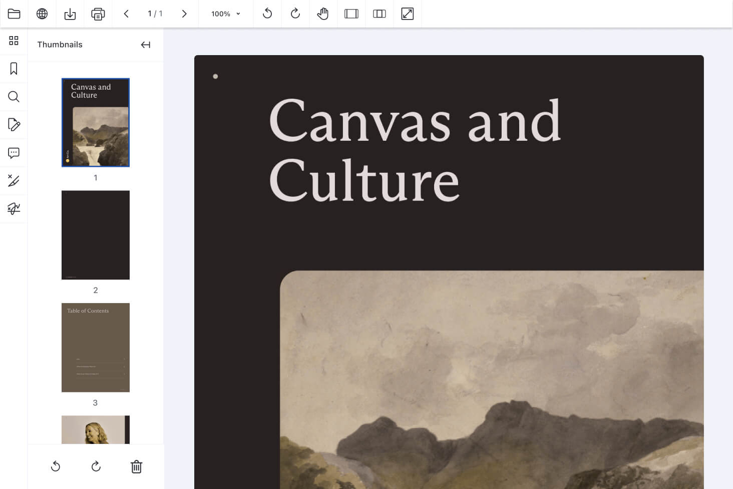Go to the next page with the chevron
Screen dimensions: 733x489
pos(184,14)
